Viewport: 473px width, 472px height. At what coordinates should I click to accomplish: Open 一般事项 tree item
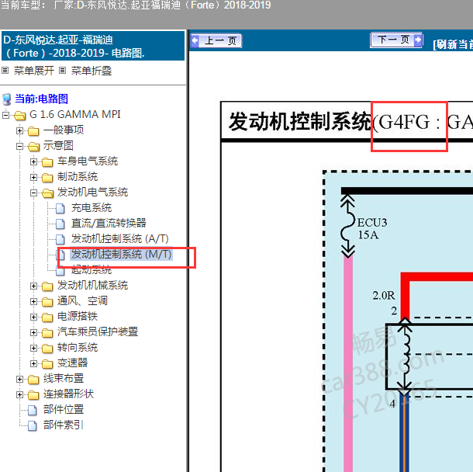[64, 130]
